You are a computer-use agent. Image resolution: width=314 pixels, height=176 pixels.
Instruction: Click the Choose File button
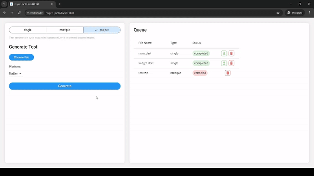tap(22, 57)
